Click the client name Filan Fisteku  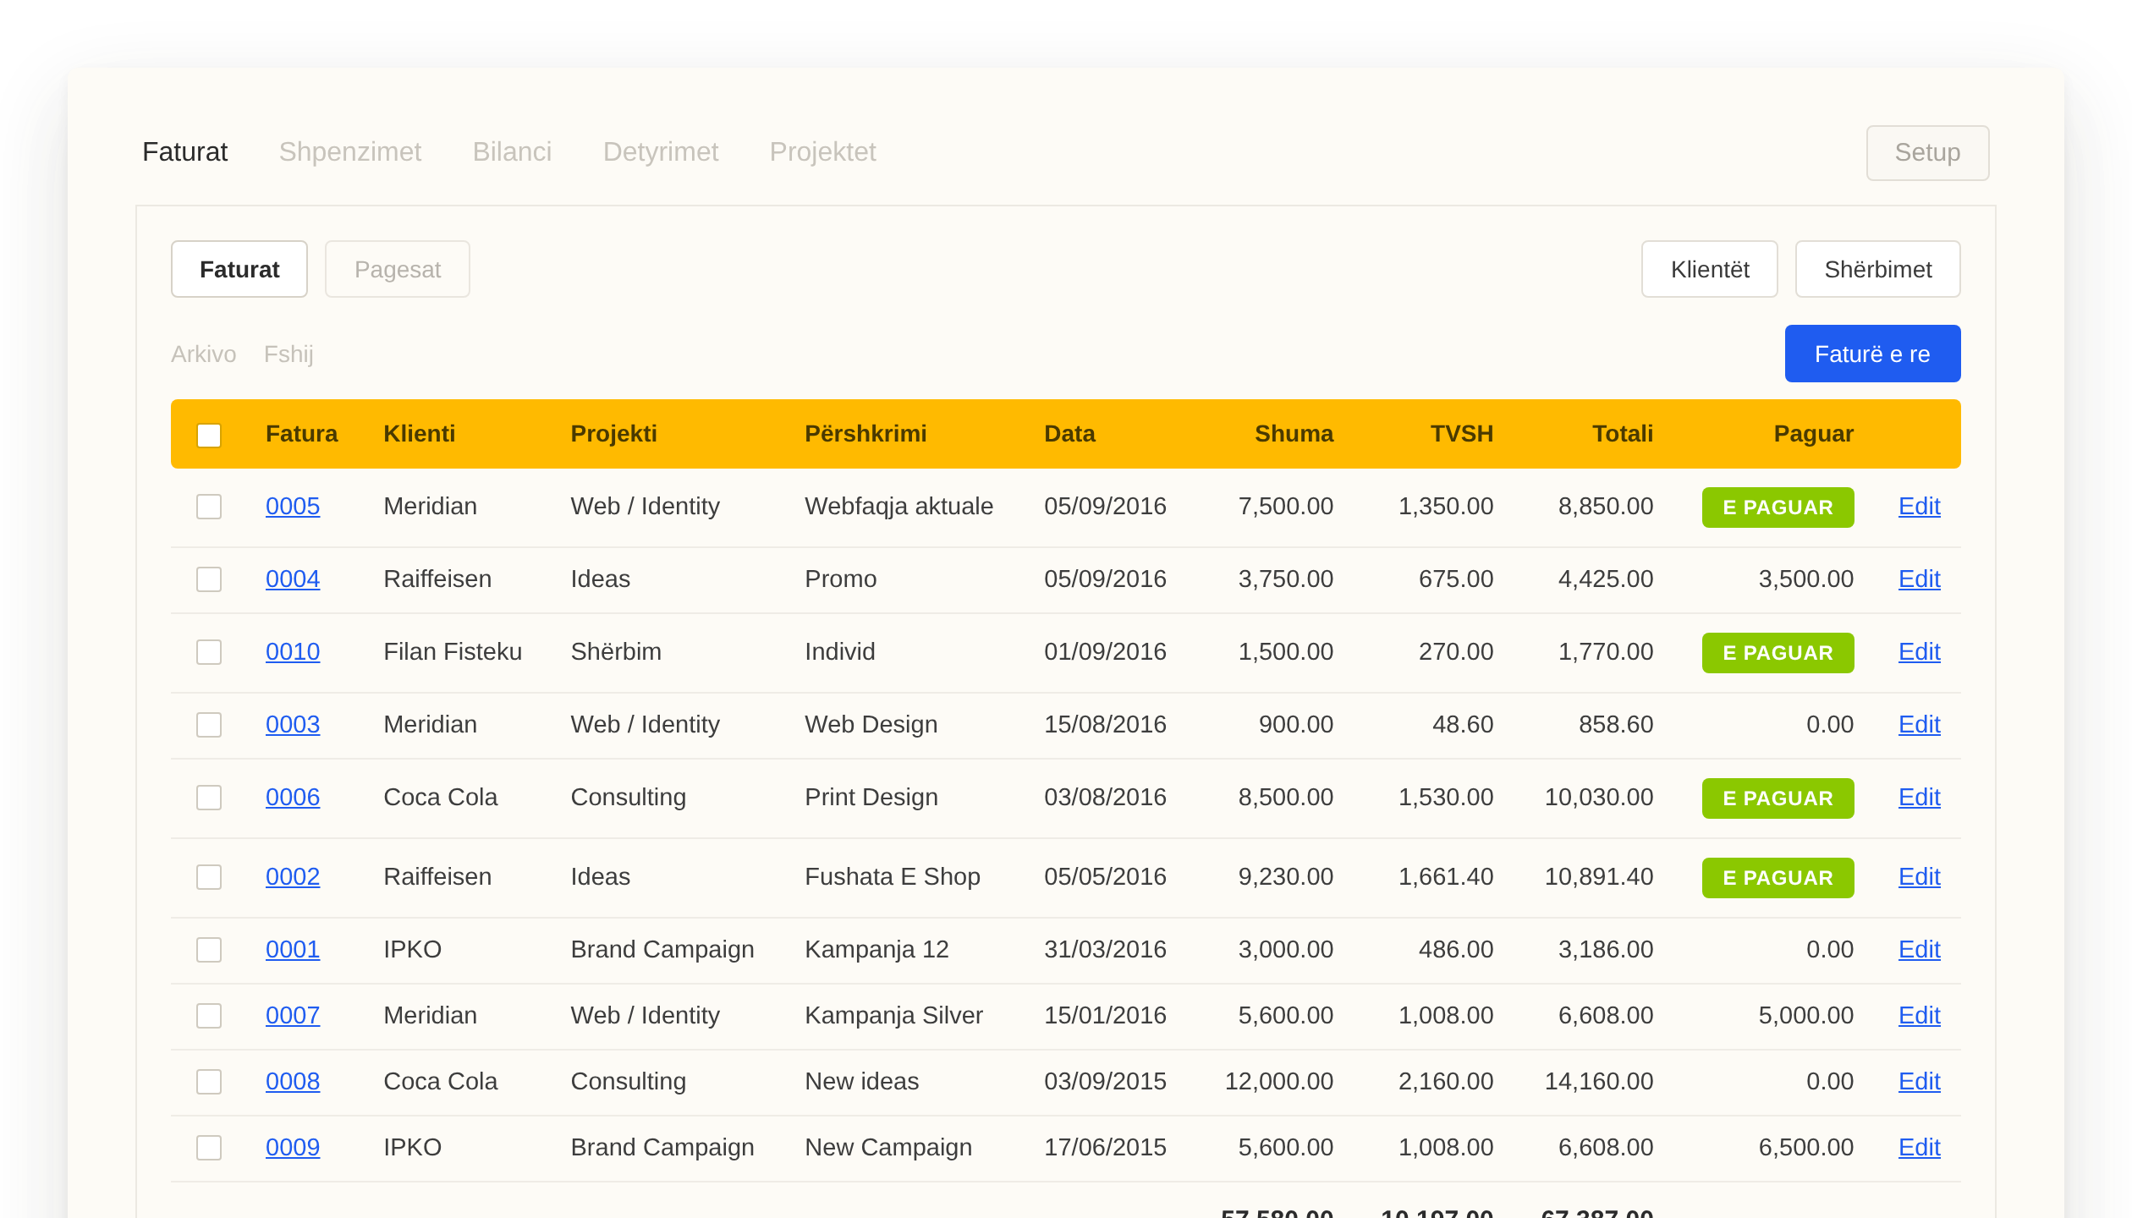(x=453, y=651)
